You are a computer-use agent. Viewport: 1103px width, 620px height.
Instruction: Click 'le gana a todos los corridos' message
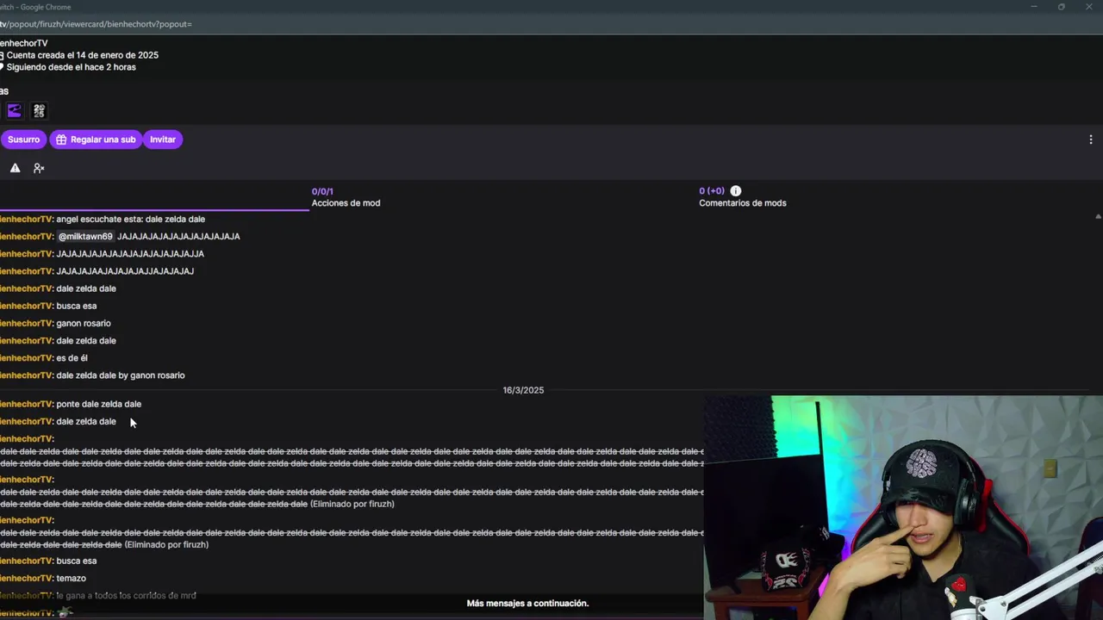126,596
